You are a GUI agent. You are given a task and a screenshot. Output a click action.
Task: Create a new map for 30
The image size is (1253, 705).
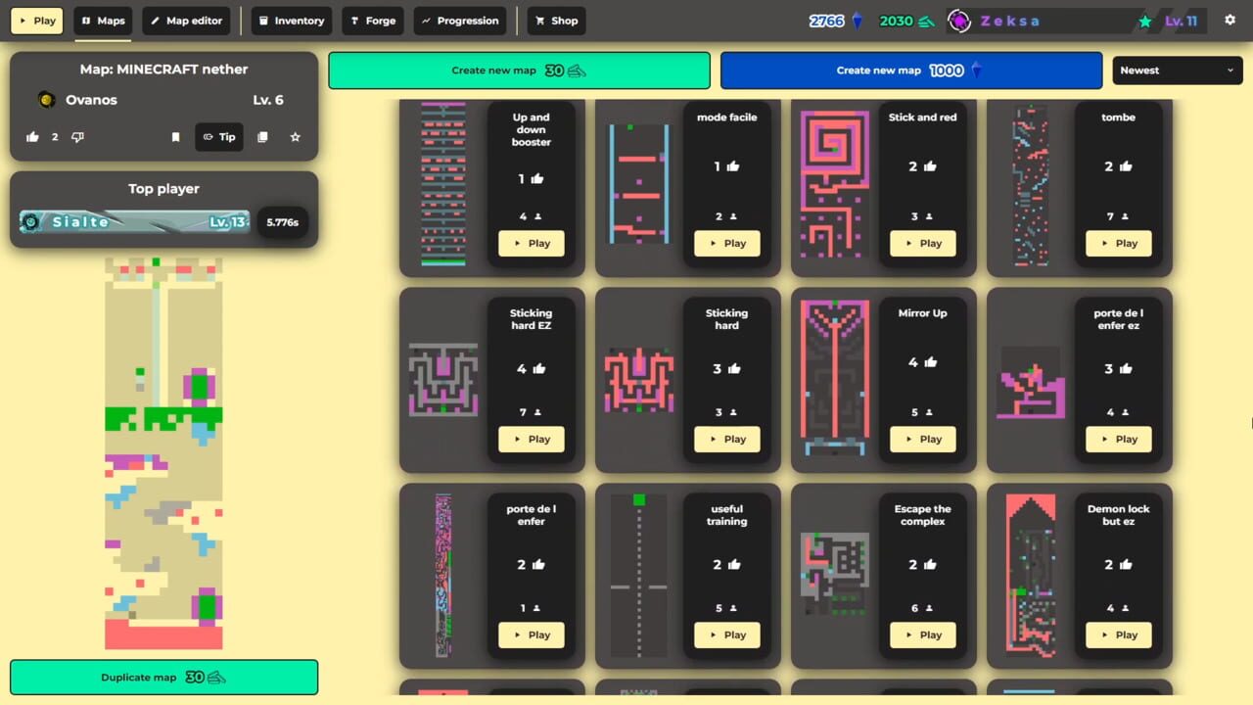point(519,70)
